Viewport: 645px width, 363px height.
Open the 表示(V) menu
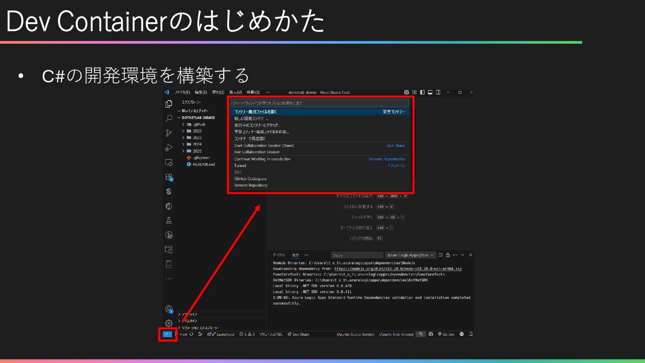click(235, 92)
